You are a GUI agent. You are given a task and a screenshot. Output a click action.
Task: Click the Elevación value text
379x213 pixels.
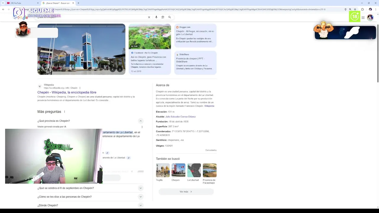171,112
